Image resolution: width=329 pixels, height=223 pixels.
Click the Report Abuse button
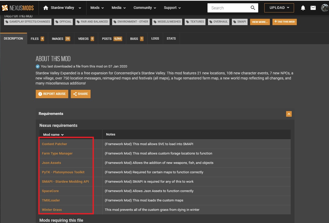click(52, 94)
